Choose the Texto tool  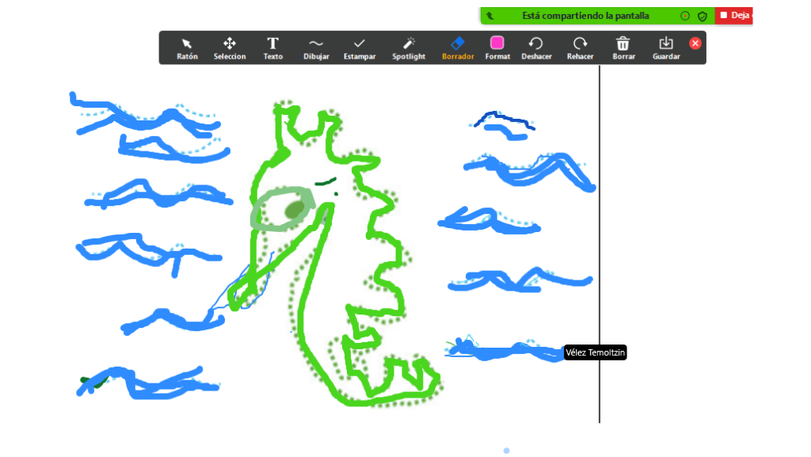pos(272,48)
